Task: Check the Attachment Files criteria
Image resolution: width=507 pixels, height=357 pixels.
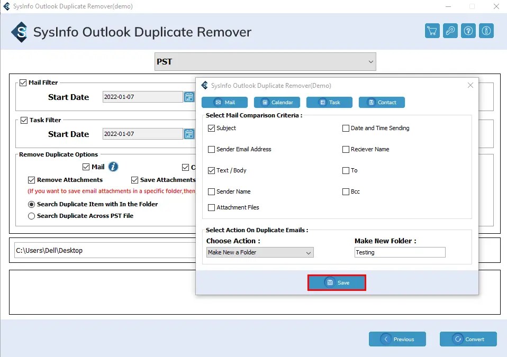Action: tap(212, 208)
